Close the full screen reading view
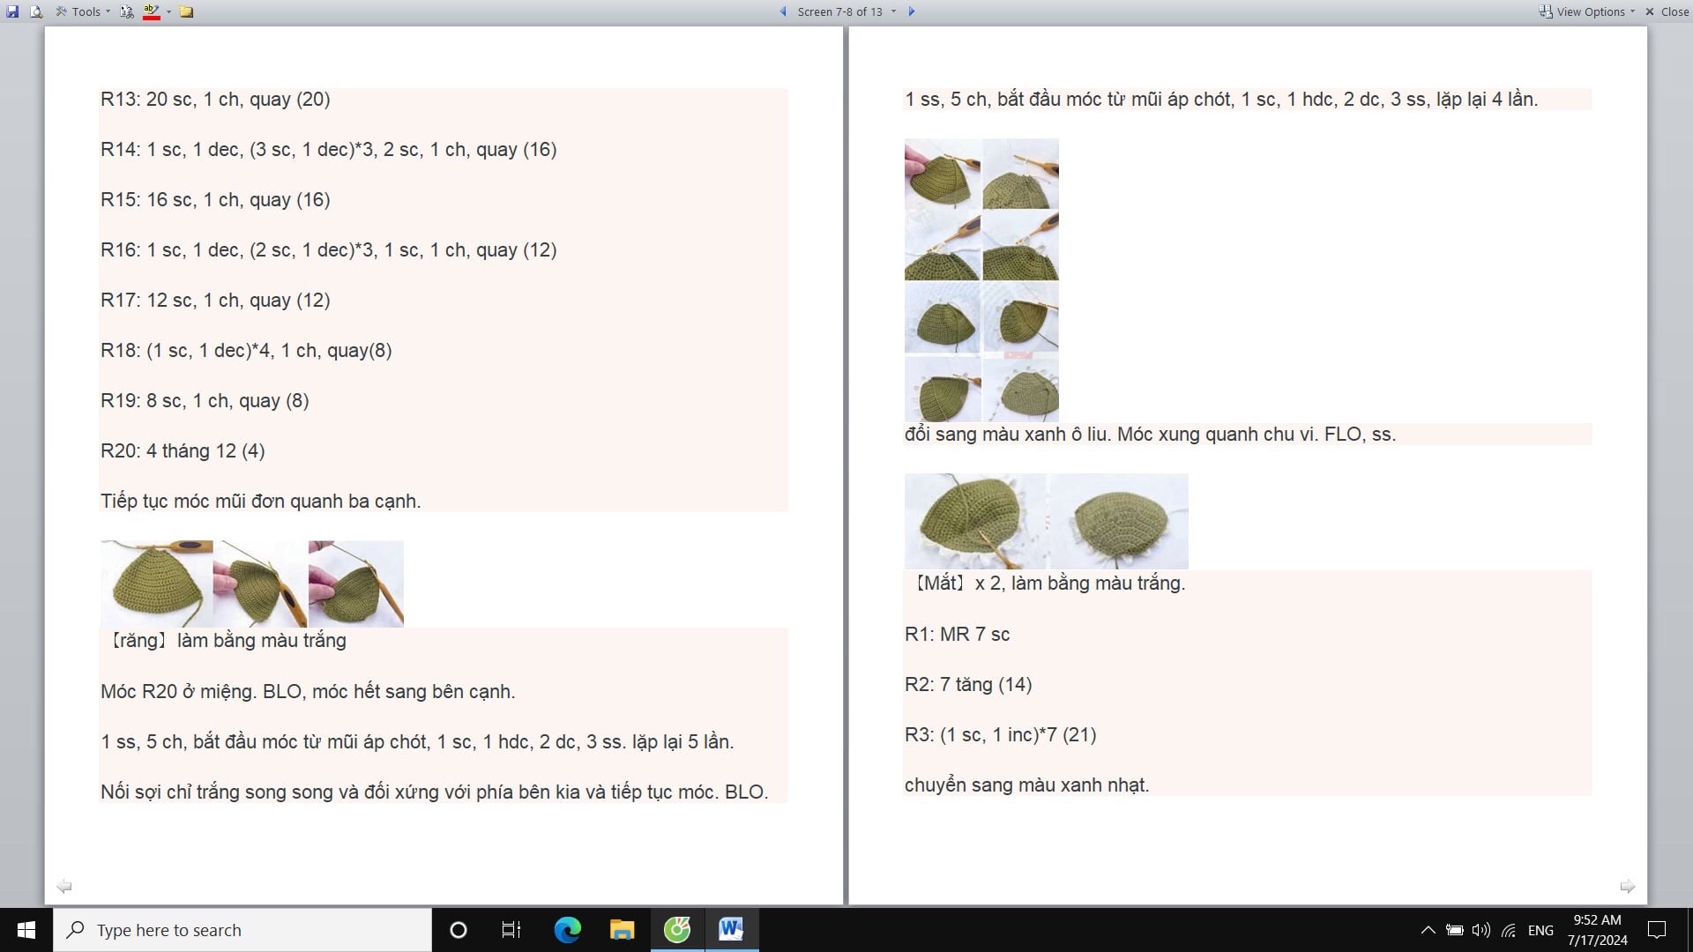The height and width of the screenshot is (952, 1693). coord(1667,11)
